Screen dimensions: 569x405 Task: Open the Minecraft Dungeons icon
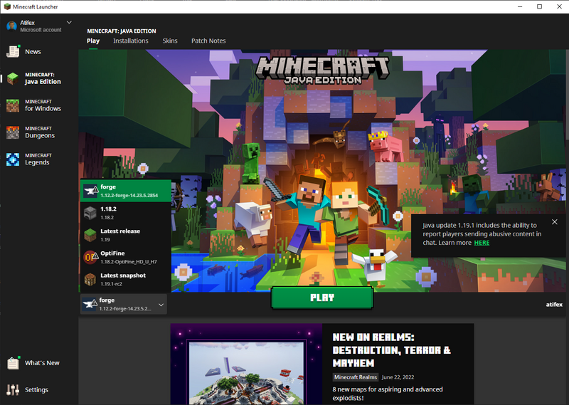click(13, 132)
